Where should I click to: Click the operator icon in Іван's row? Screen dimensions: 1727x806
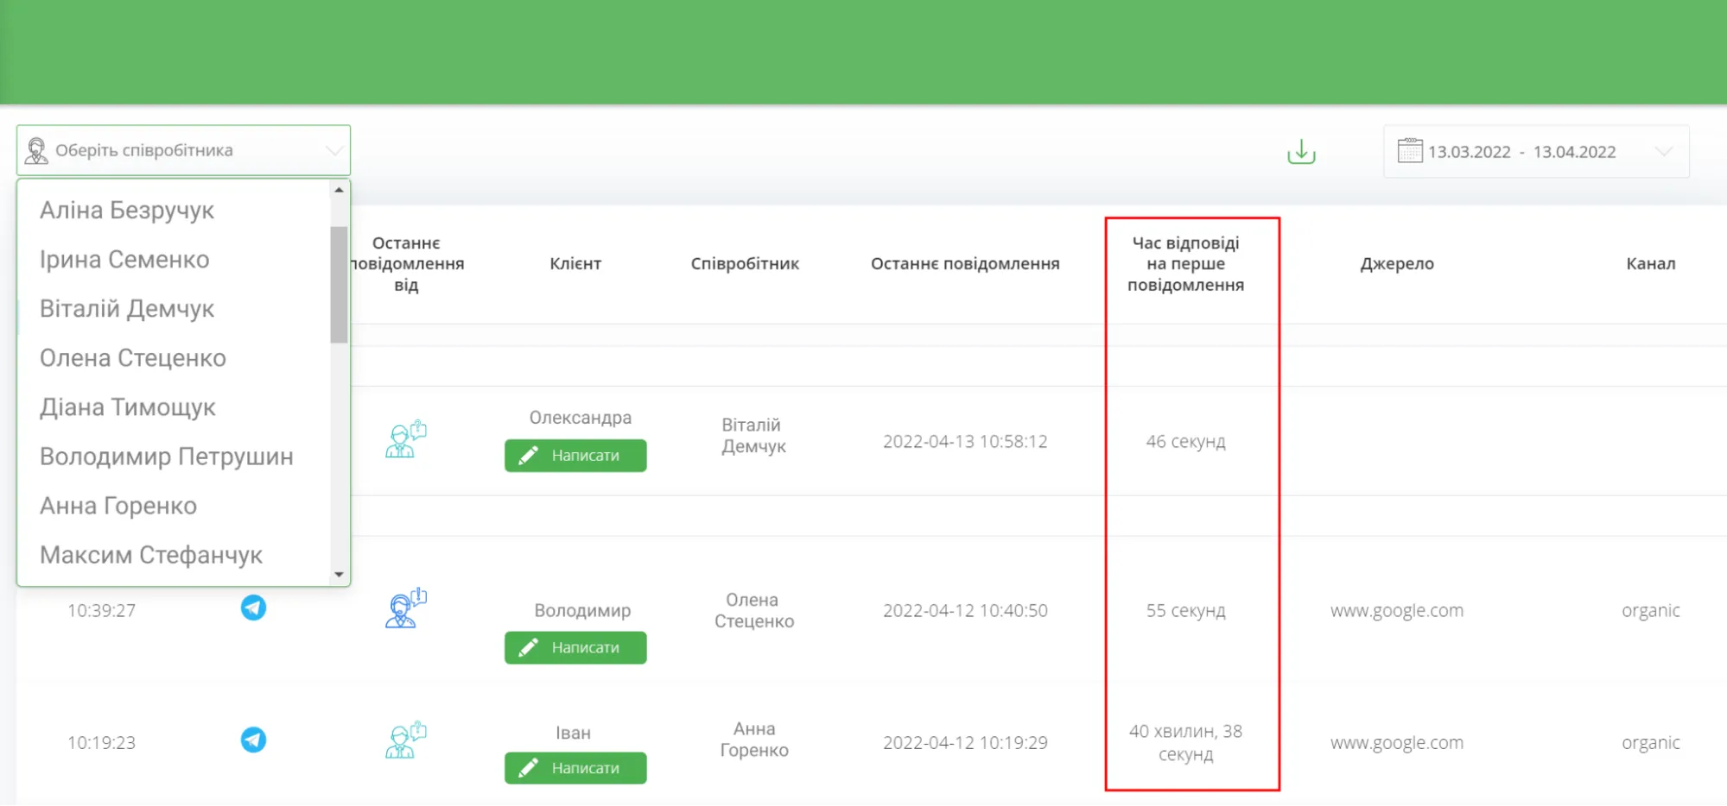click(x=405, y=740)
